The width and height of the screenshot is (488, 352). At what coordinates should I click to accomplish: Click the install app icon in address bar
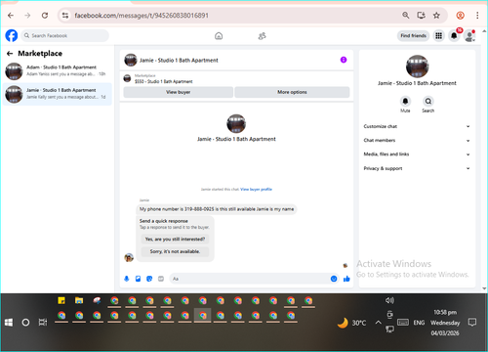(x=421, y=16)
